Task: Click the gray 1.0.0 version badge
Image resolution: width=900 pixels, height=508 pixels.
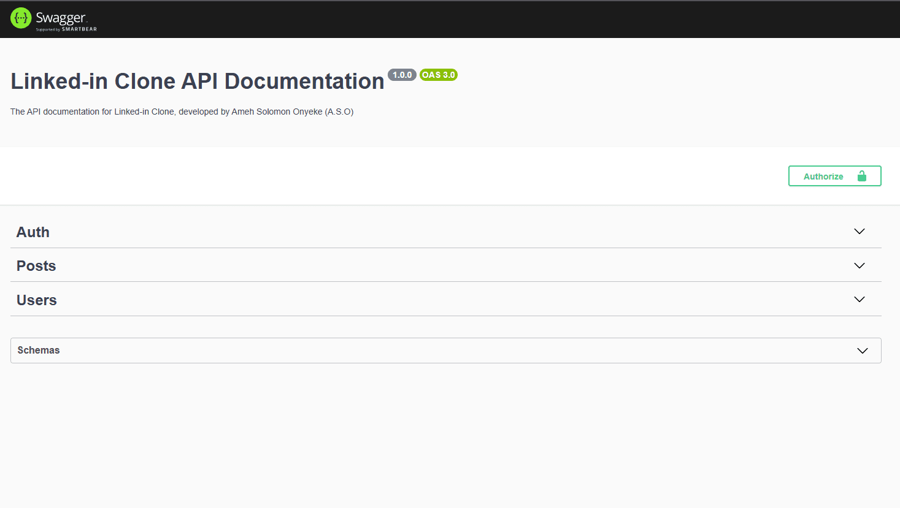Action: tap(402, 75)
